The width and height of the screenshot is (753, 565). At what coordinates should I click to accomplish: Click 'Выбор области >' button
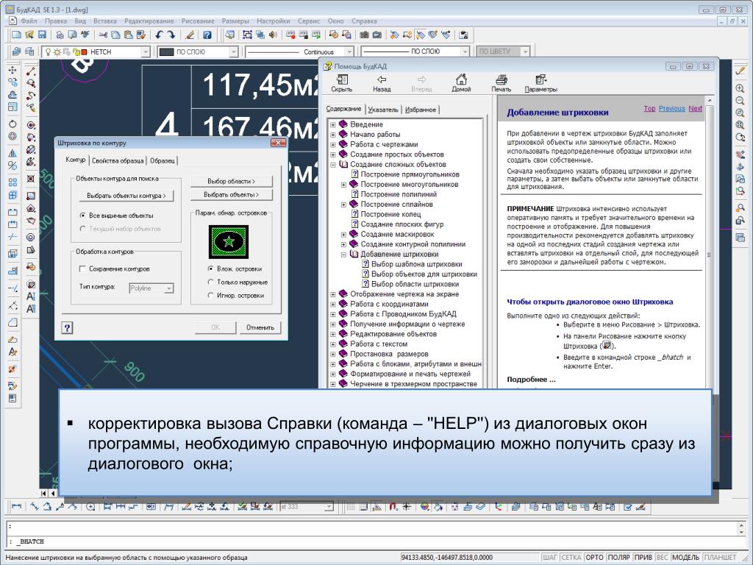(x=232, y=181)
